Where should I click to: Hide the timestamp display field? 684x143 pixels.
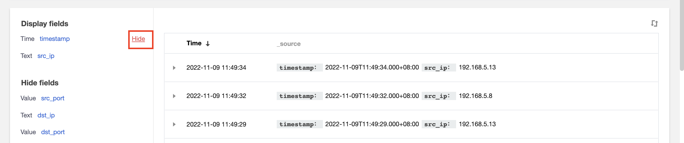point(138,39)
